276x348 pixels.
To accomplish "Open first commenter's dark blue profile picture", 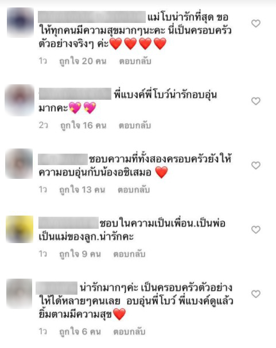I will 20,22.
